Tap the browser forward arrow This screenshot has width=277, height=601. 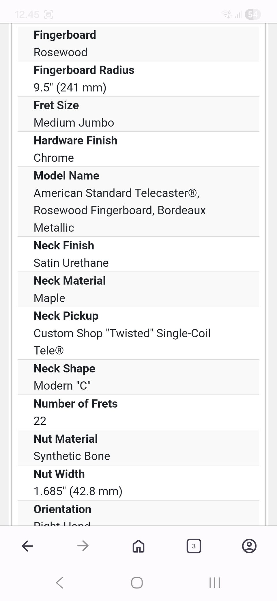pos(83,546)
